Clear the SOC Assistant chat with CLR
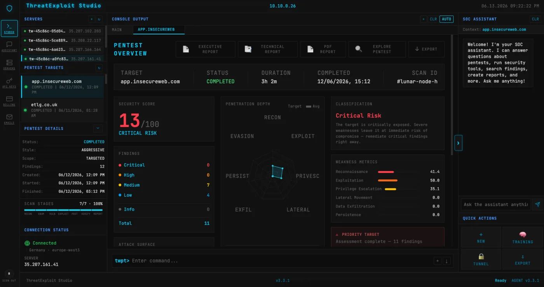The height and width of the screenshot is (287, 544). pos(535,19)
